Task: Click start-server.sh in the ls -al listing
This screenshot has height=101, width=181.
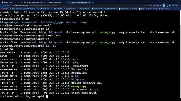Action: (84, 93)
